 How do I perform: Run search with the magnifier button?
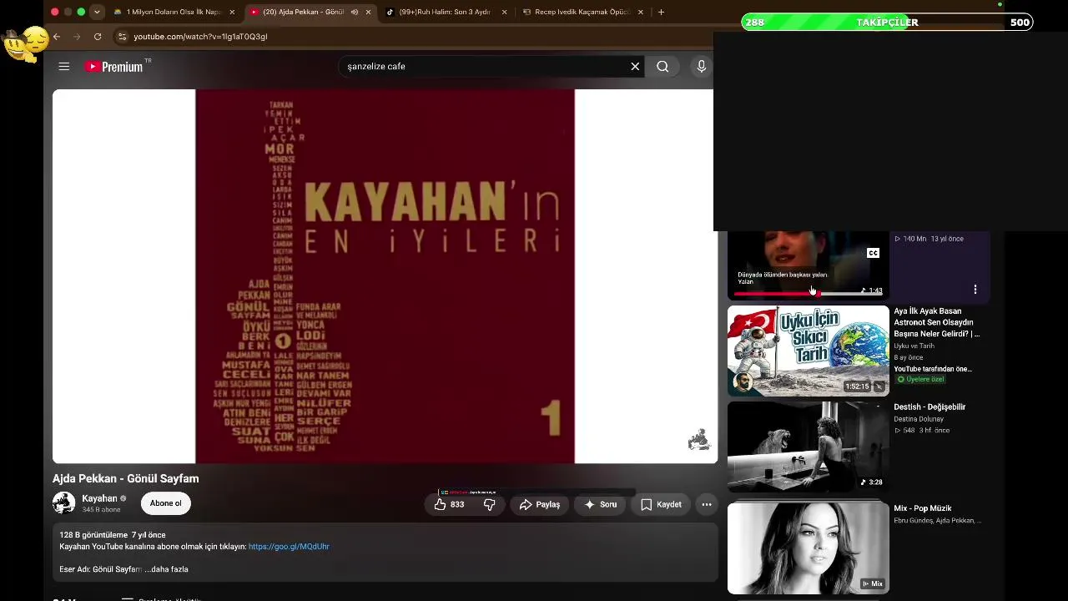pos(662,67)
